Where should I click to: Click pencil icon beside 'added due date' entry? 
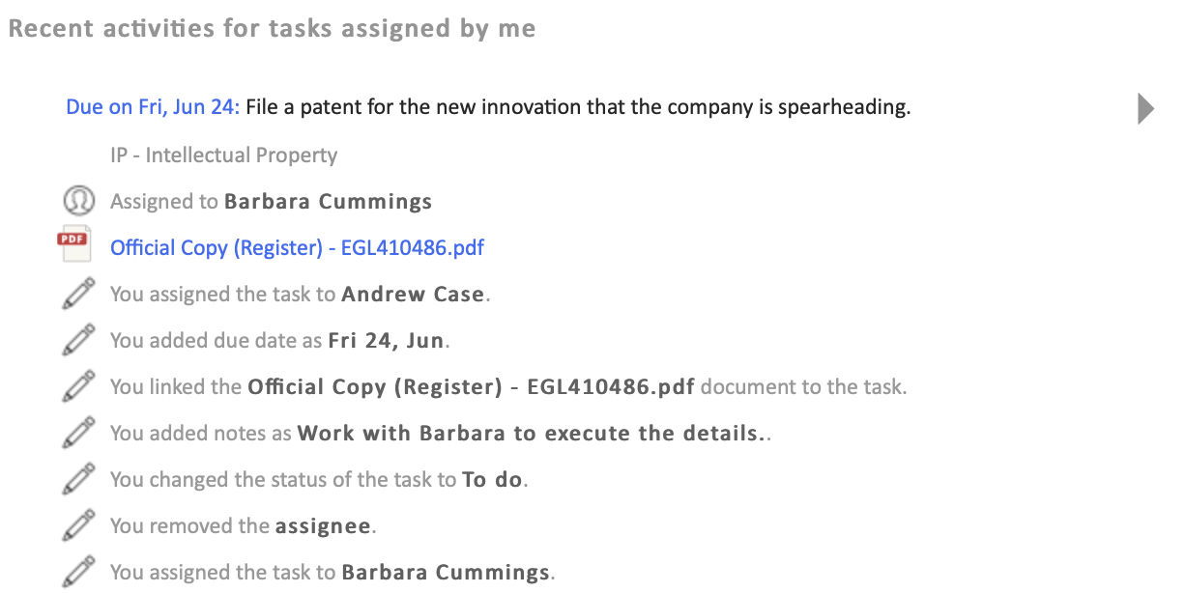78,340
